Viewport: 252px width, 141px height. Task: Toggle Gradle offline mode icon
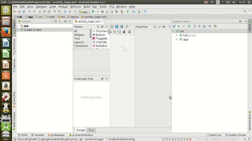coord(210,26)
